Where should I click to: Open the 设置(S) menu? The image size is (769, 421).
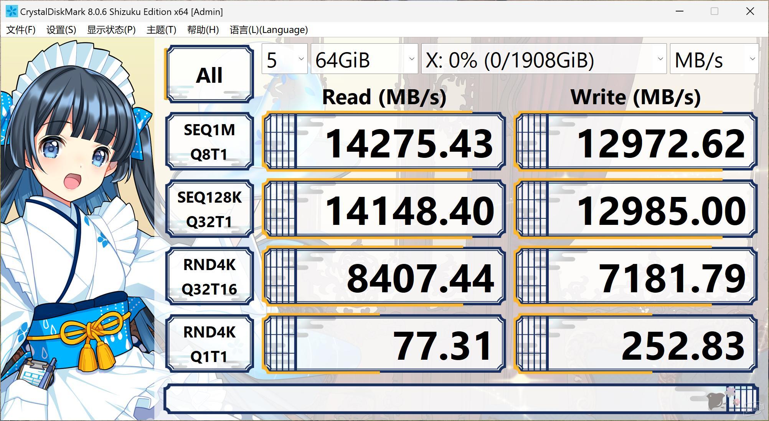pyautogui.click(x=61, y=30)
